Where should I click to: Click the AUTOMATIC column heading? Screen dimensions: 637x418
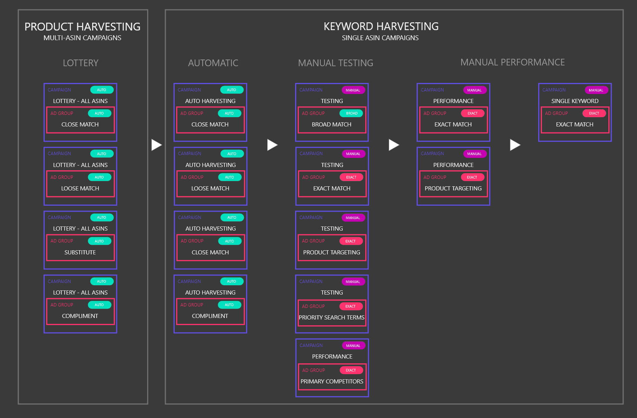click(x=213, y=63)
